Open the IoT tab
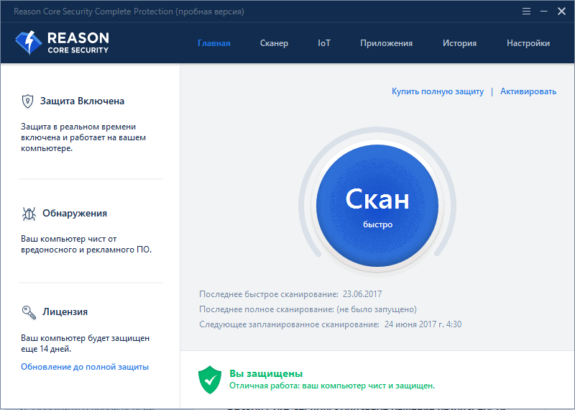This screenshot has width=575, height=410. tap(324, 43)
